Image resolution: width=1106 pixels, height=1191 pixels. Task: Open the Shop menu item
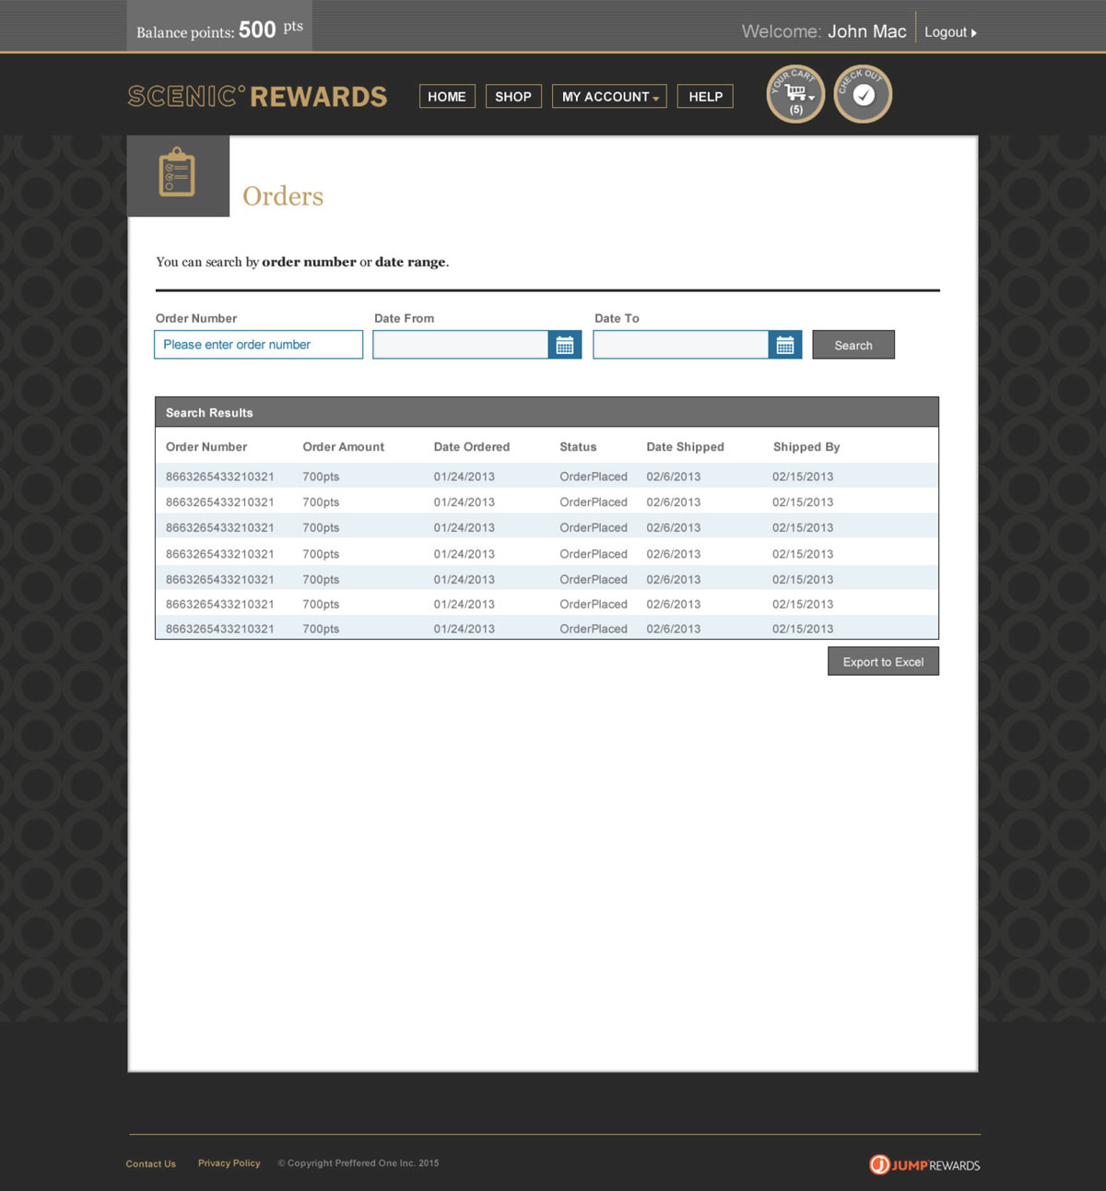[513, 97]
